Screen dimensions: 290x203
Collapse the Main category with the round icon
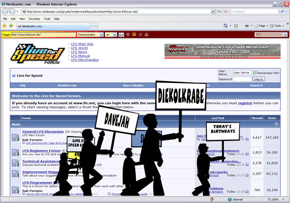click(276, 124)
